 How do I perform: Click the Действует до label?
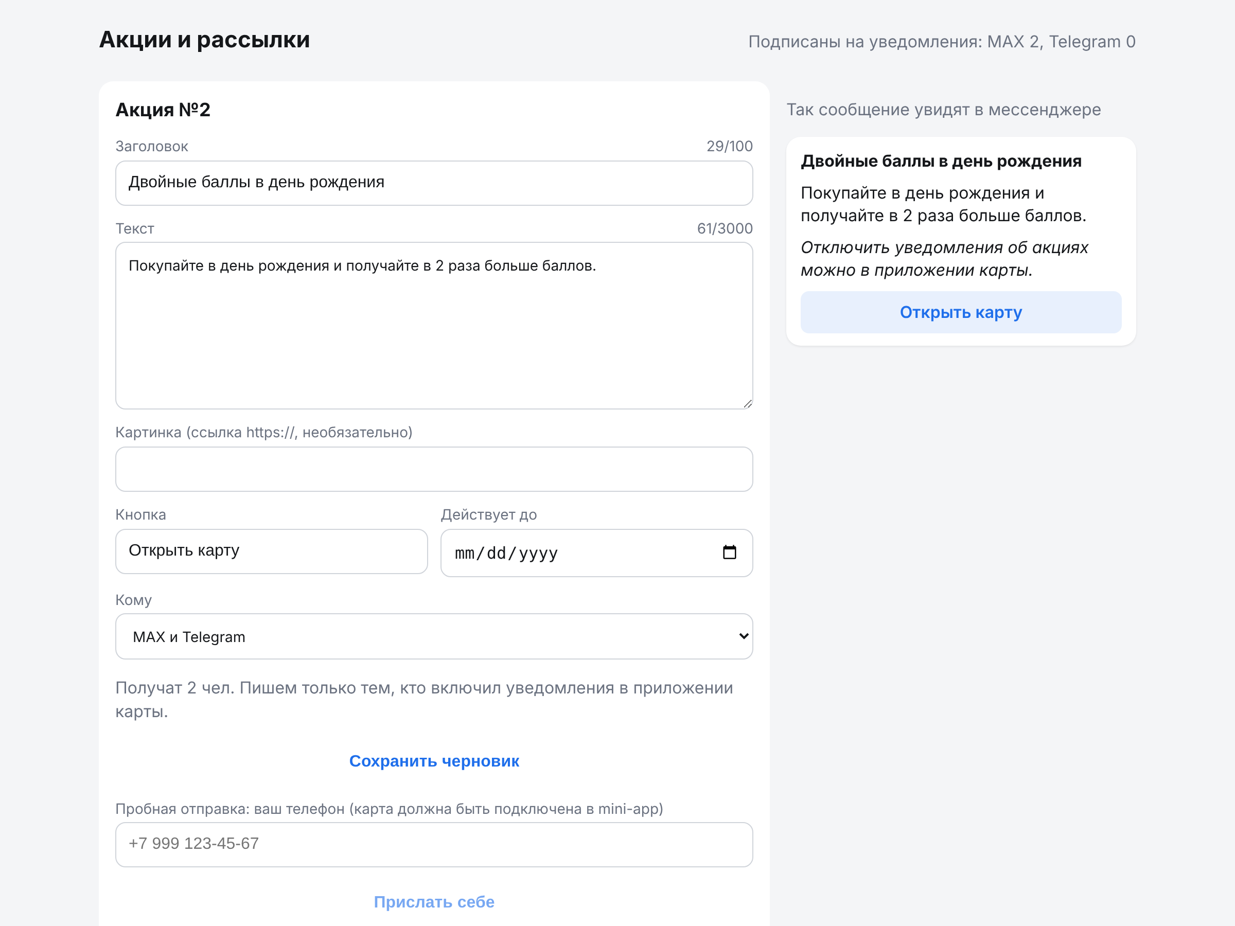click(488, 514)
